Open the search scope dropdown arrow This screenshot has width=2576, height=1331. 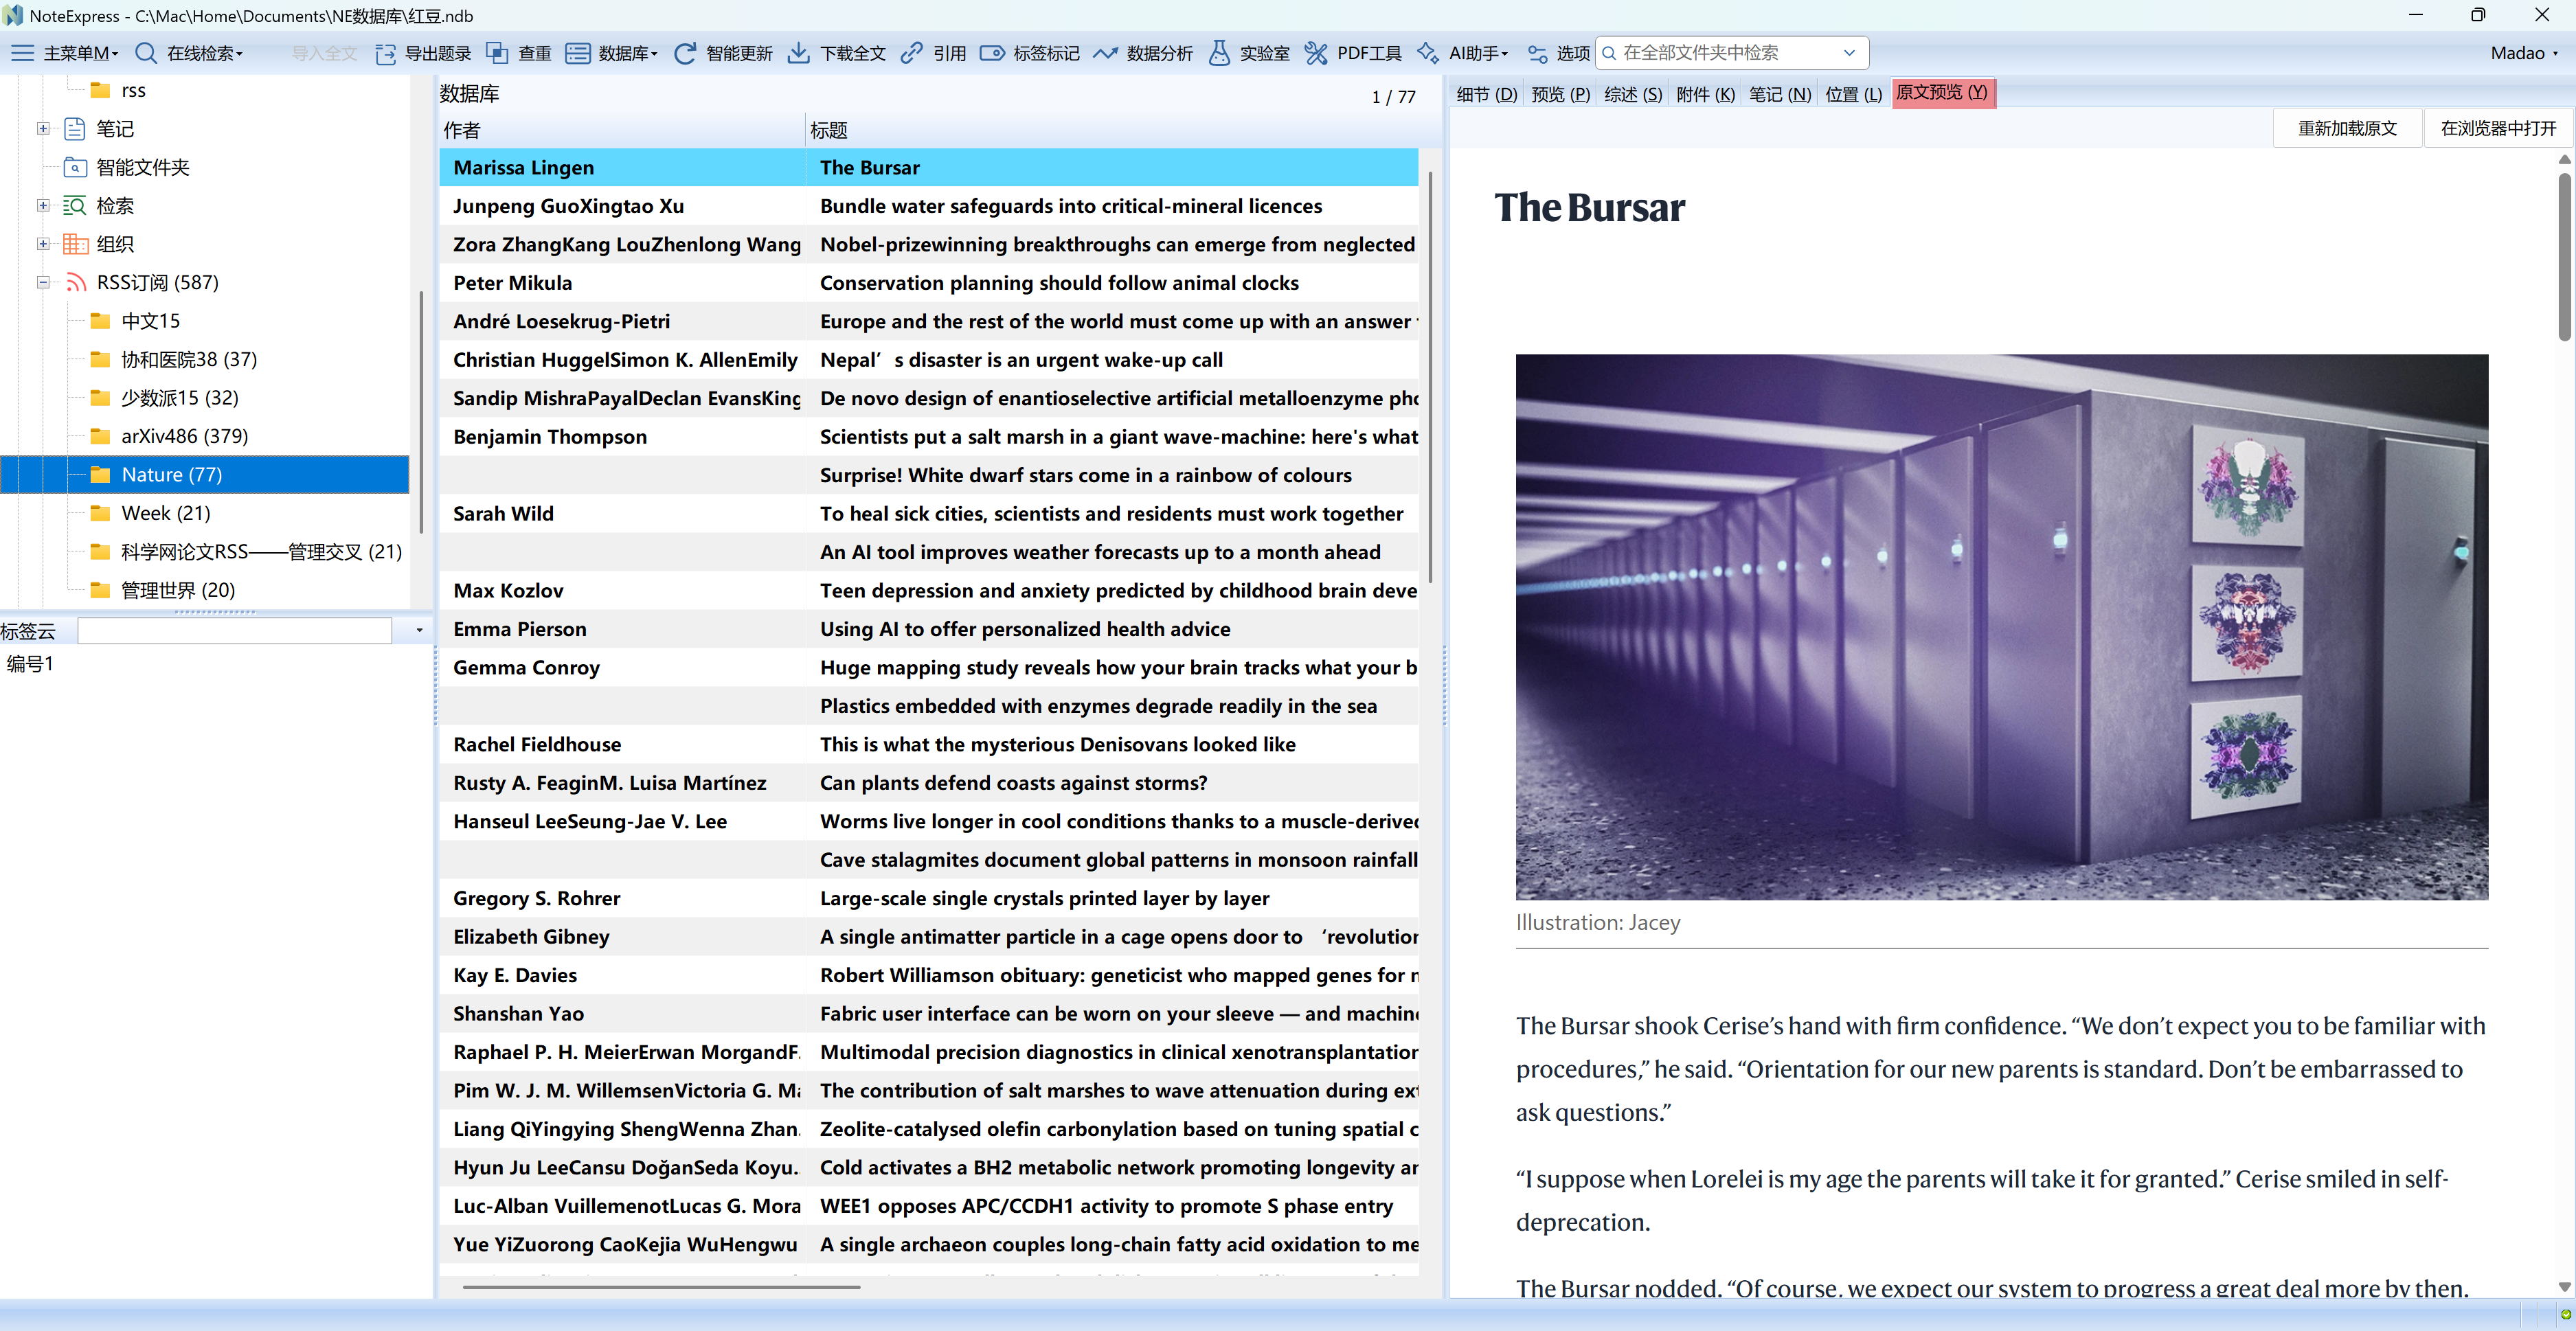click(1849, 53)
